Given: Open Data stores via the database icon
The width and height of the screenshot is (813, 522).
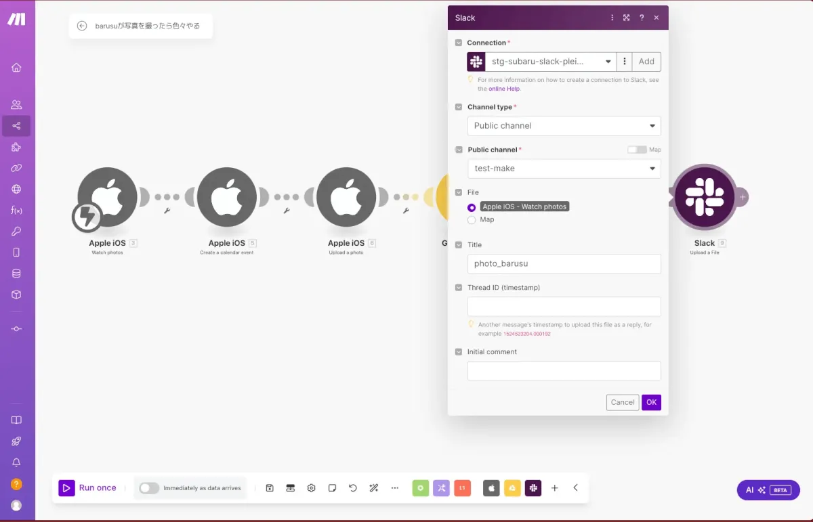Looking at the screenshot, I should click(16, 274).
